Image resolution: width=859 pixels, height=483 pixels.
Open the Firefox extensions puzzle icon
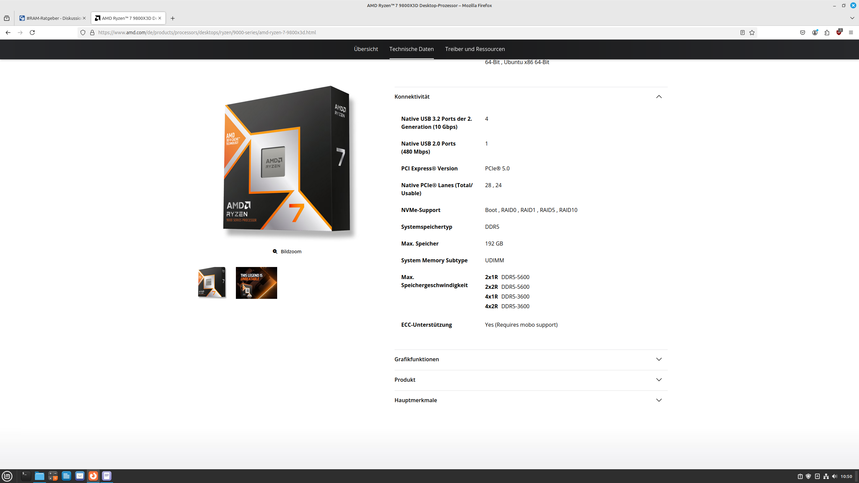pos(827,33)
